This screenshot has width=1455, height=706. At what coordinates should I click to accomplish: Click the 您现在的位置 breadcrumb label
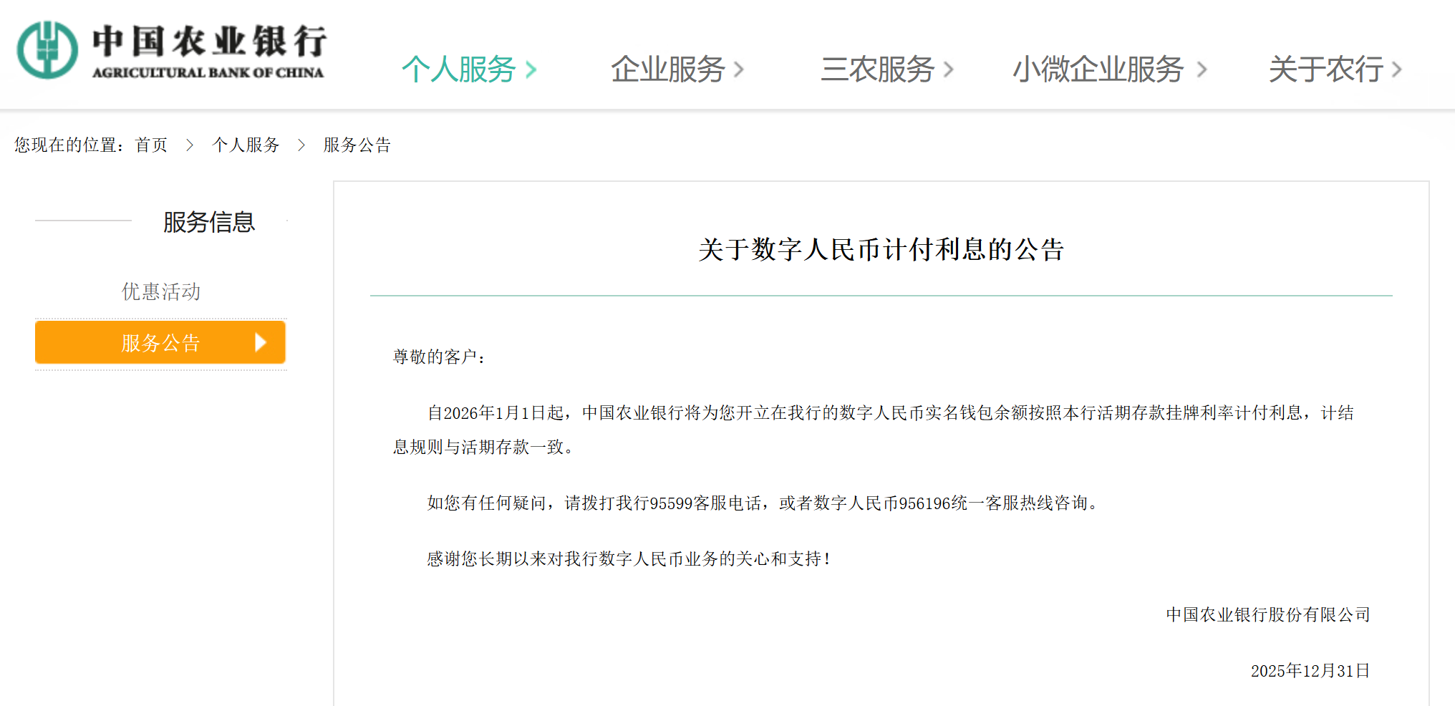(69, 145)
